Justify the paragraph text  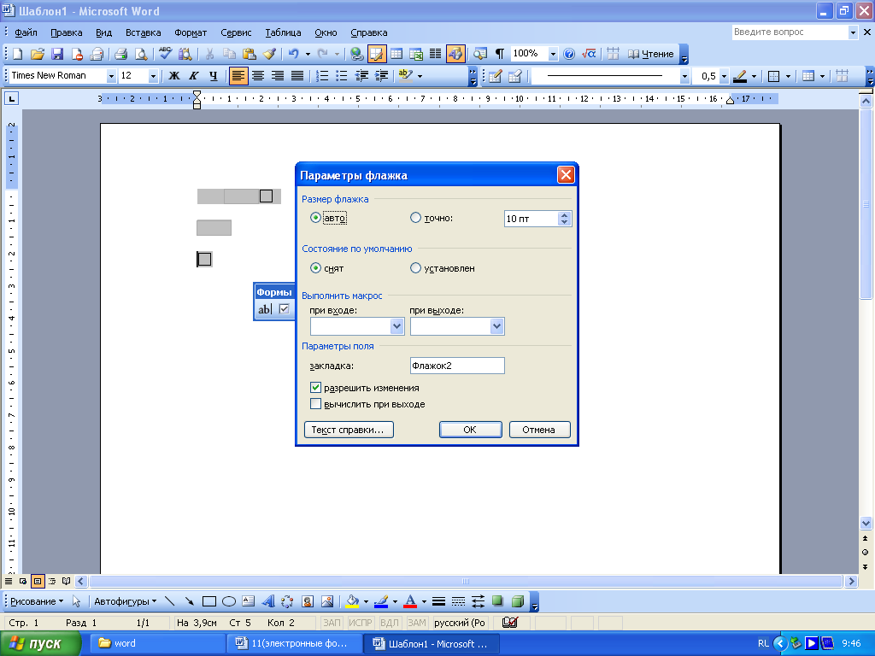click(x=297, y=76)
